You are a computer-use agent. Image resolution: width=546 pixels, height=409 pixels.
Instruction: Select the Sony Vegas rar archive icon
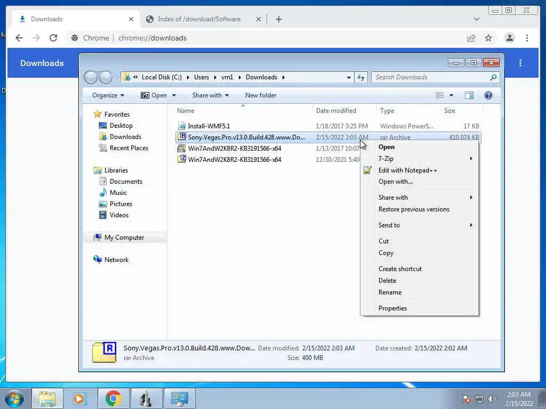point(181,137)
